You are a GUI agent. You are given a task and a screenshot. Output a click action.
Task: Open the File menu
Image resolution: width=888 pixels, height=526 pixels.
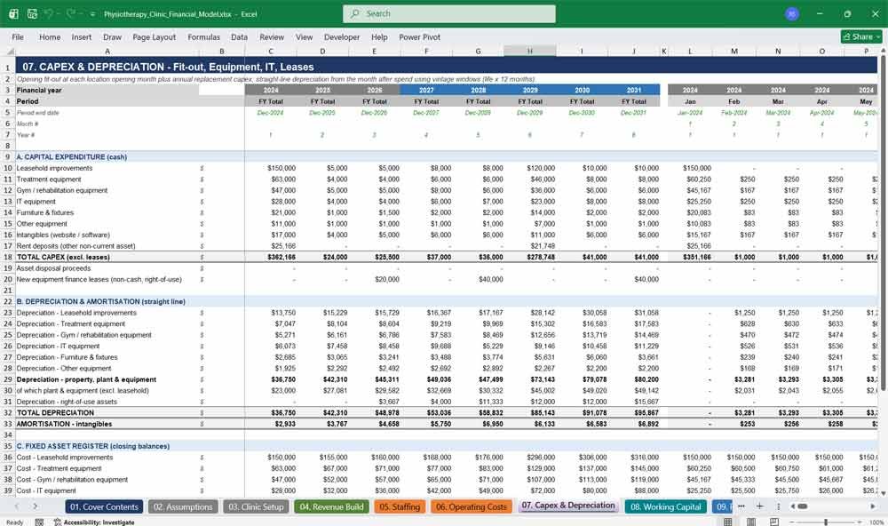point(18,36)
